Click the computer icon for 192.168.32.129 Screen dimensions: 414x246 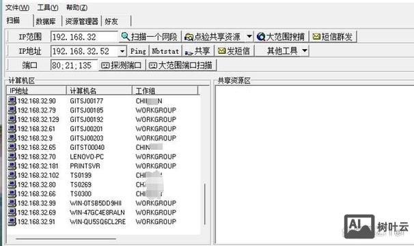(x=12, y=119)
